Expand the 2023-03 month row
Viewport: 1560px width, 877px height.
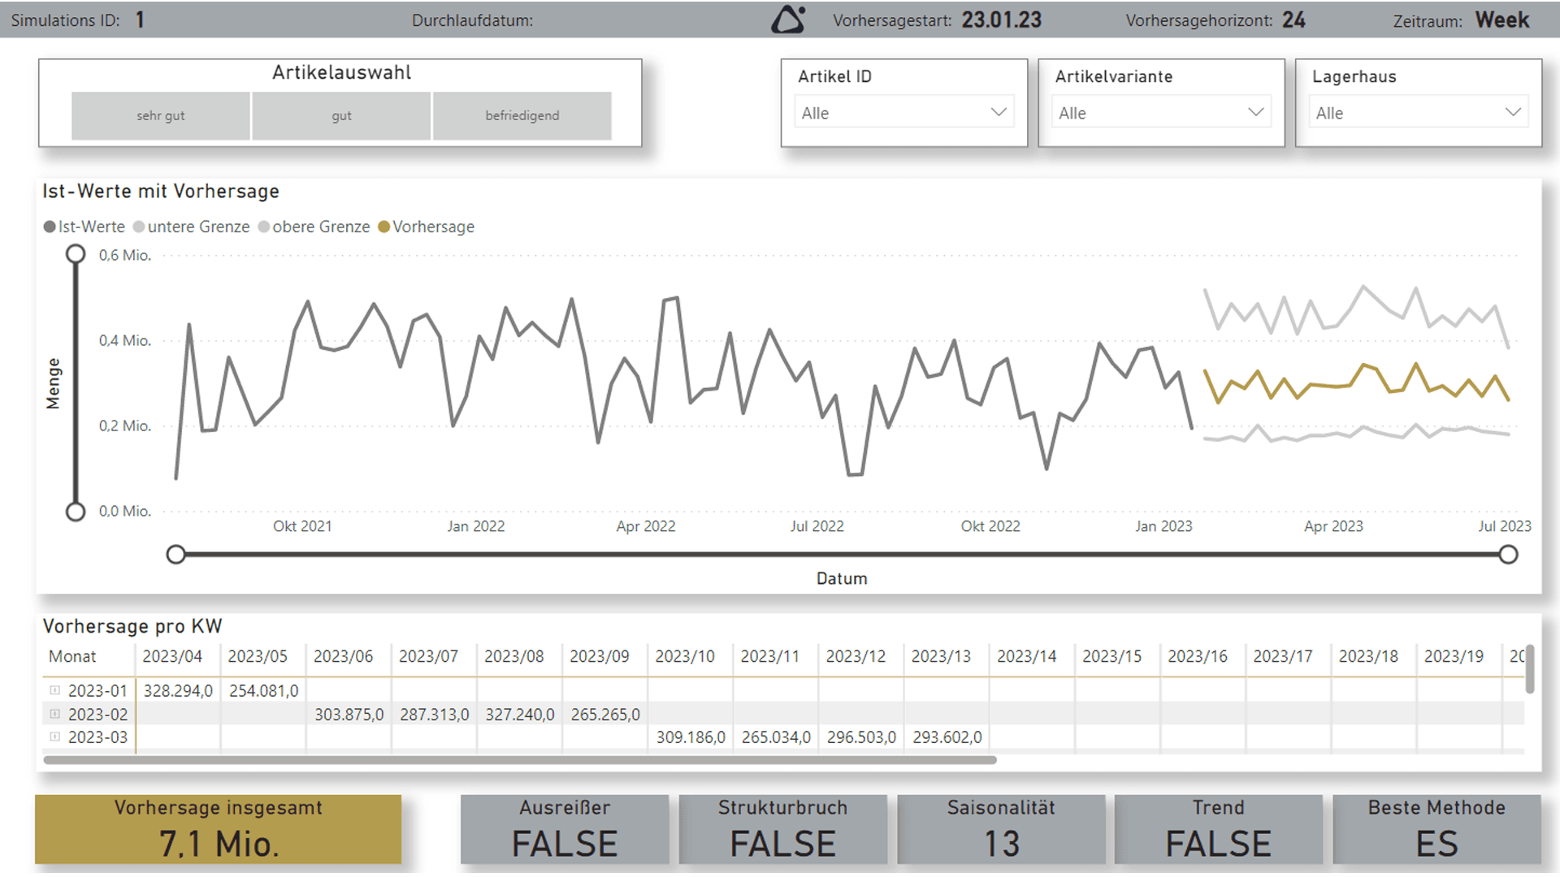[54, 737]
